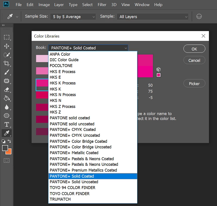Choose FOCOLTONE from the book list
The width and height of the screenshot is (217, 206).
point(93,66)
